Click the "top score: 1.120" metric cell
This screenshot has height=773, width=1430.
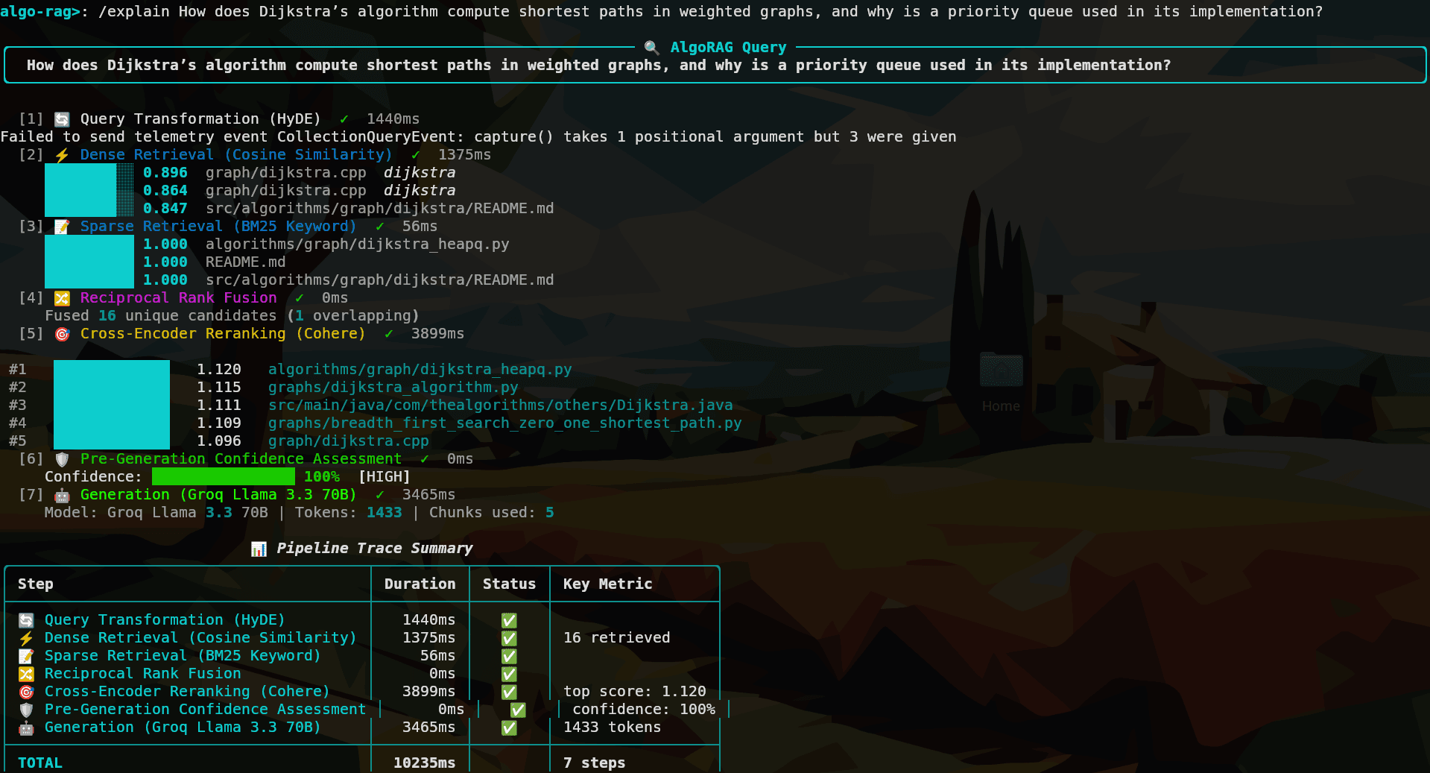(x=634, y=692)
